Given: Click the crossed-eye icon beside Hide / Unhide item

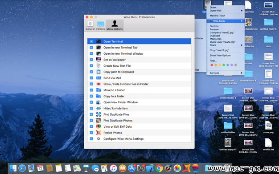Looking at the screenshot, I should pos(98,108).
